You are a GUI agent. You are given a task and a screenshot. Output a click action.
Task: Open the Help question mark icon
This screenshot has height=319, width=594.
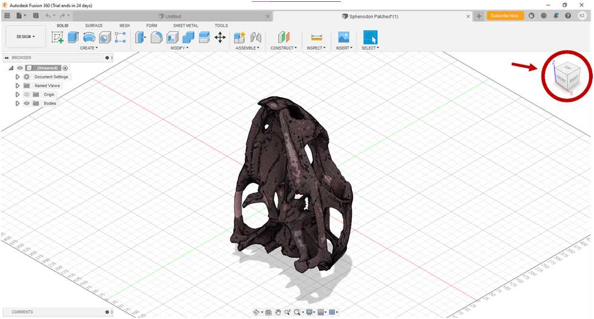click(568, 16)
